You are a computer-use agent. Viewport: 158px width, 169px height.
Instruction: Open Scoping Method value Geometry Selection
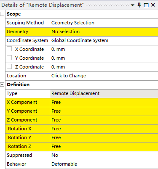click(104, 23)
